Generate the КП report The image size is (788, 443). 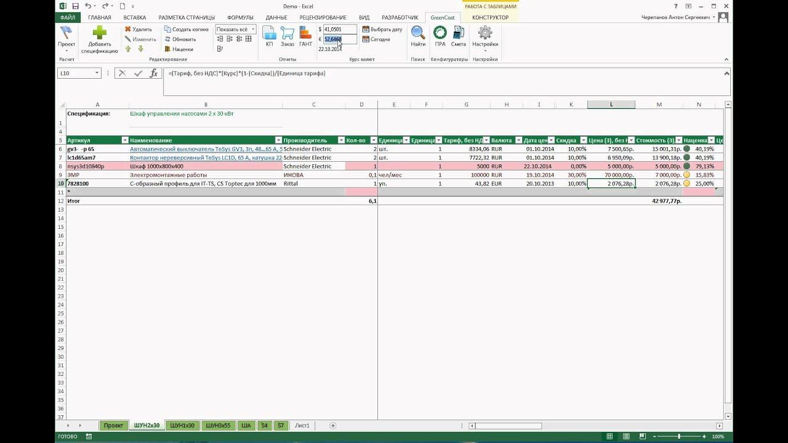click(x=269, y=36)
